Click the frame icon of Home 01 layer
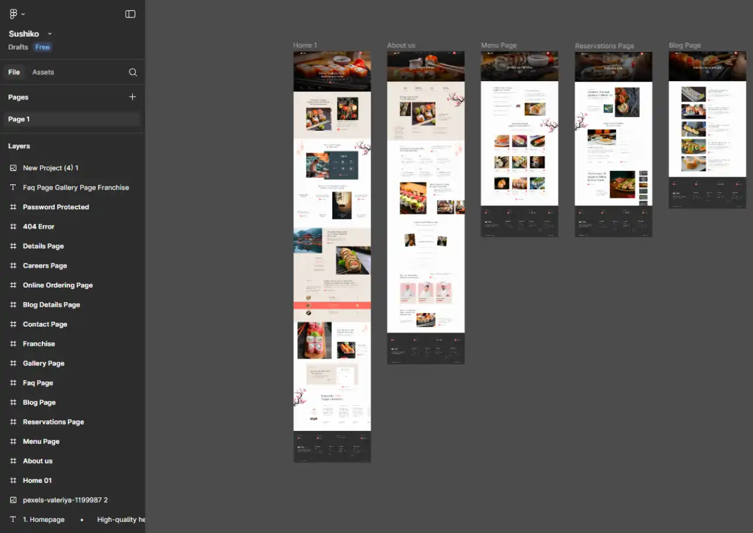The width and height of the screenshot is (753, 533). (x=13, y=481)
